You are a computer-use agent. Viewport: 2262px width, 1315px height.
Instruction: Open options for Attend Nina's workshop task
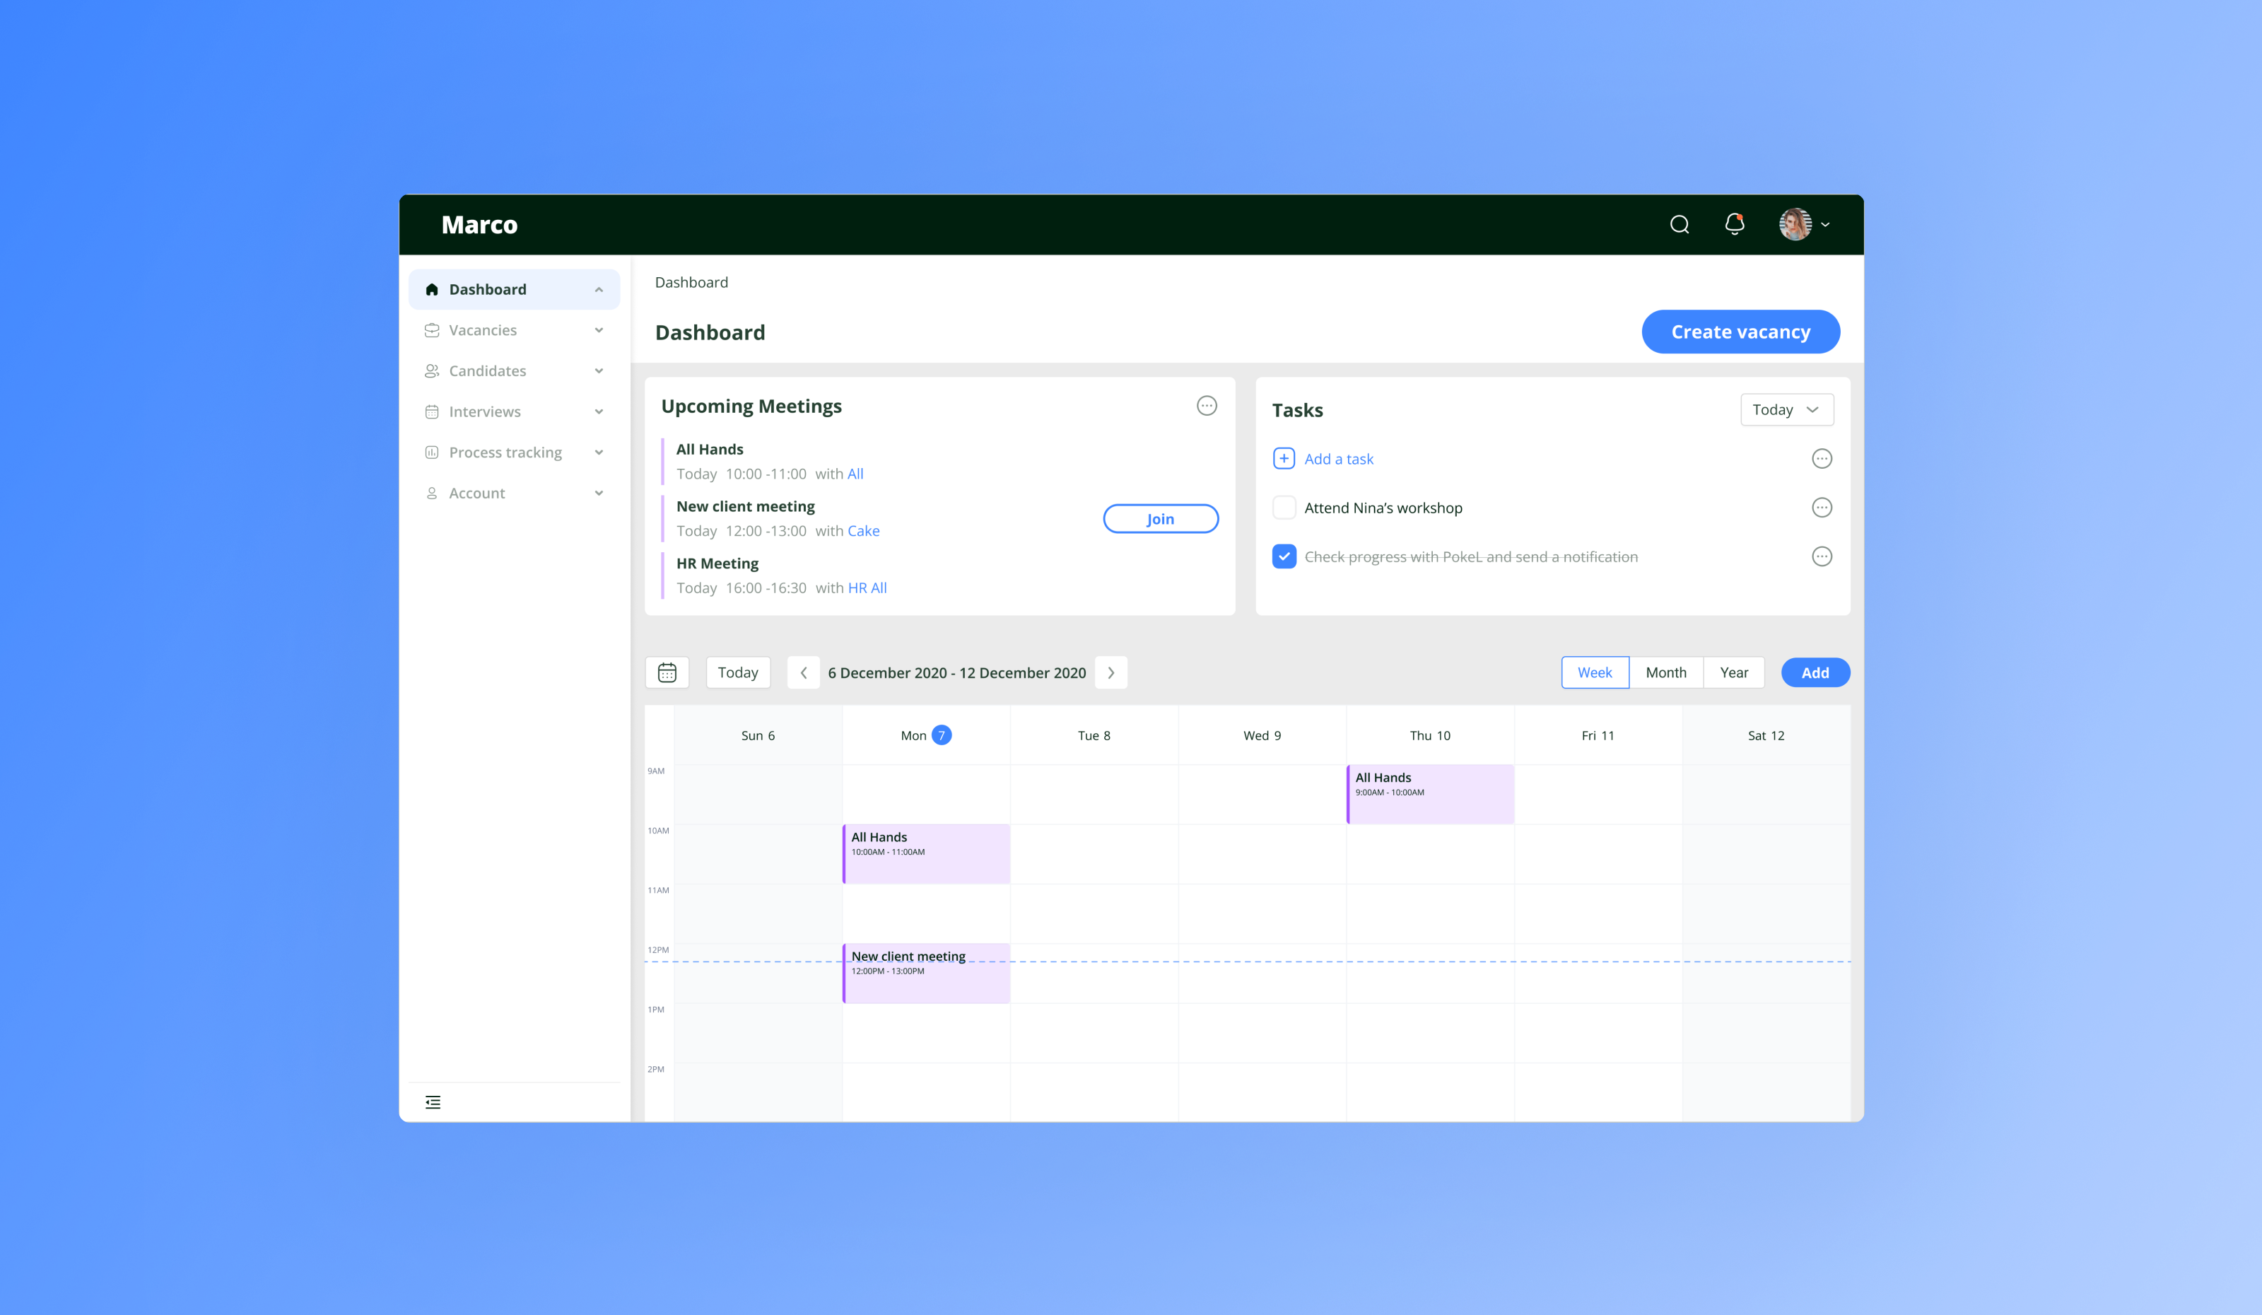coord(1822,508)
